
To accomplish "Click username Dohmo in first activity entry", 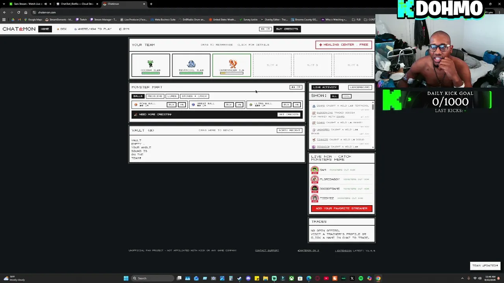I will [321, 106].
